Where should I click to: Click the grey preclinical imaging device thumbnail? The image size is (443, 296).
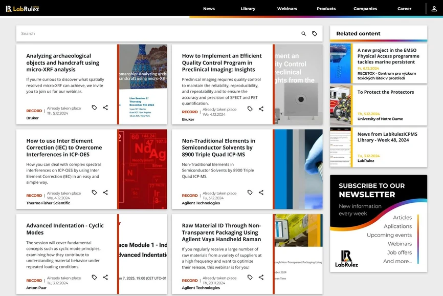click(298, 84)
